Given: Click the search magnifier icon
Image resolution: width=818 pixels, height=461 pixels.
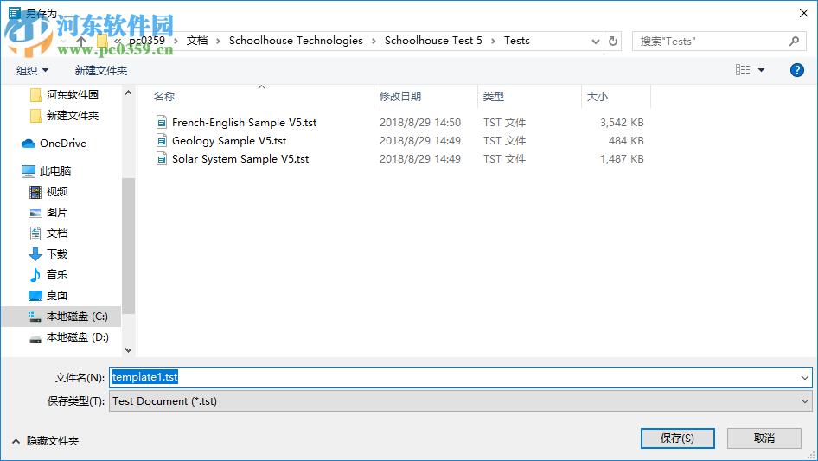Looking at the screenshot, I should (x=794, y=41).
